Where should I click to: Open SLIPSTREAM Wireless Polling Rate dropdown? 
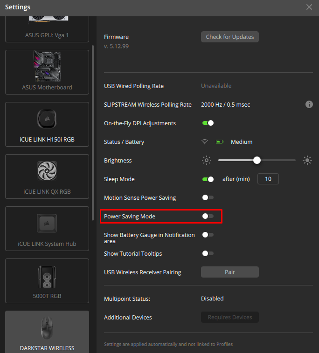click(x=225, y=105)
